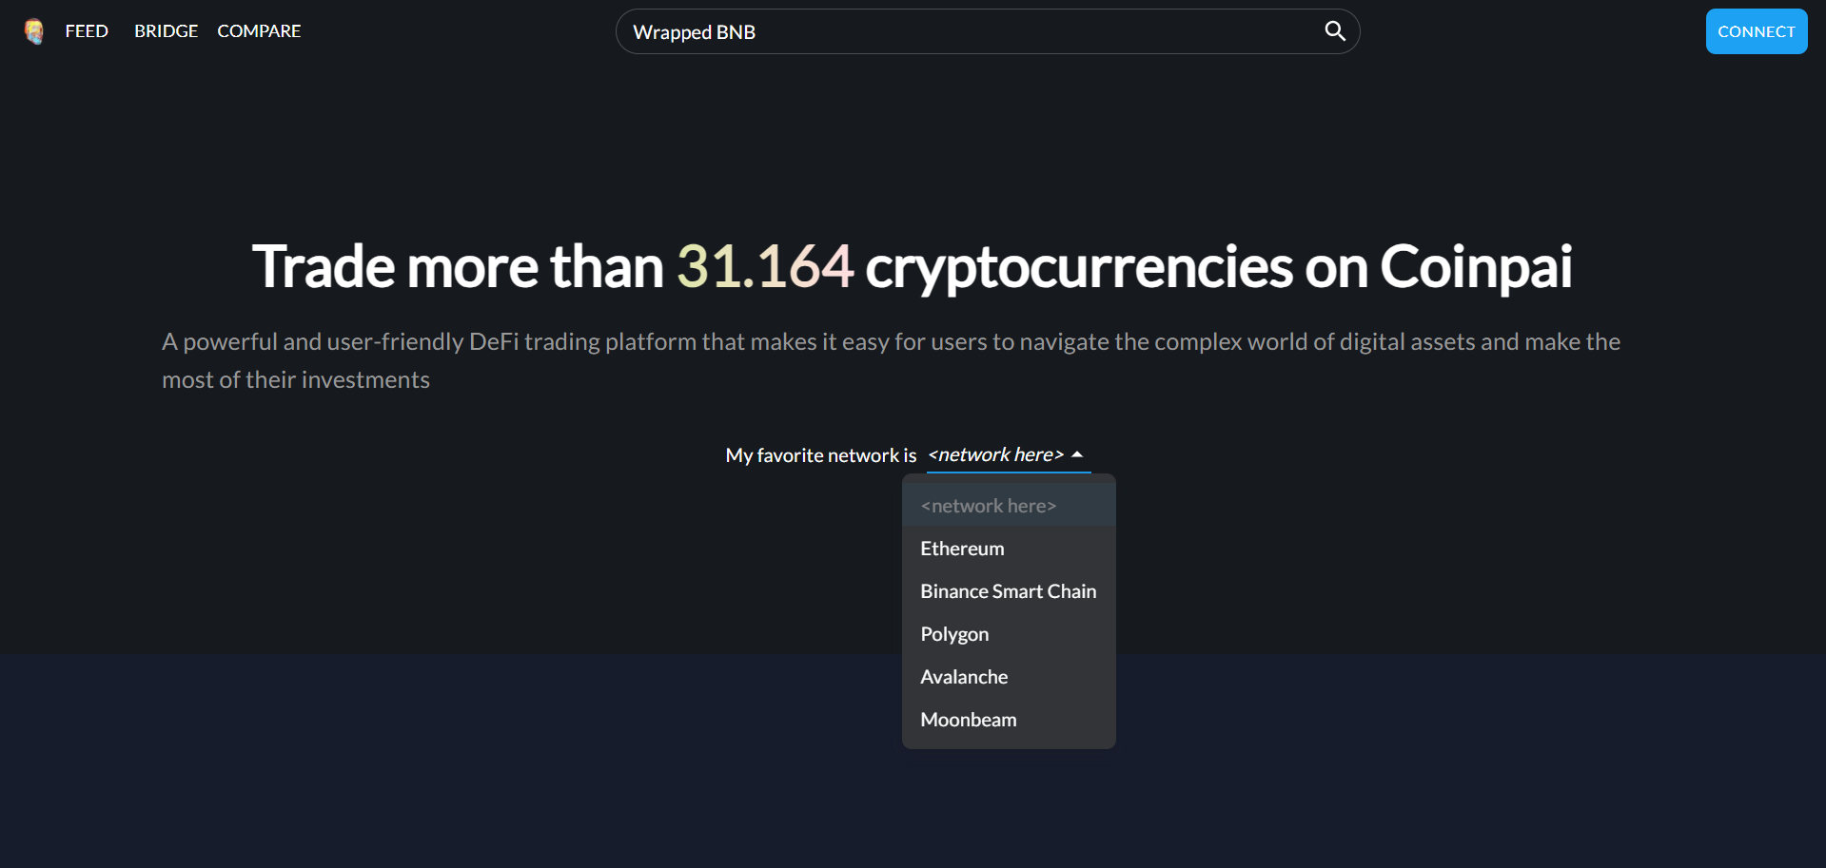Choose Polygon as favorite network
1826x868 pixels.
[x=1009, y=634]
